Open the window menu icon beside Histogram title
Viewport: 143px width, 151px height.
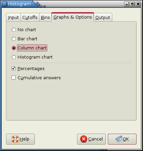4,4
